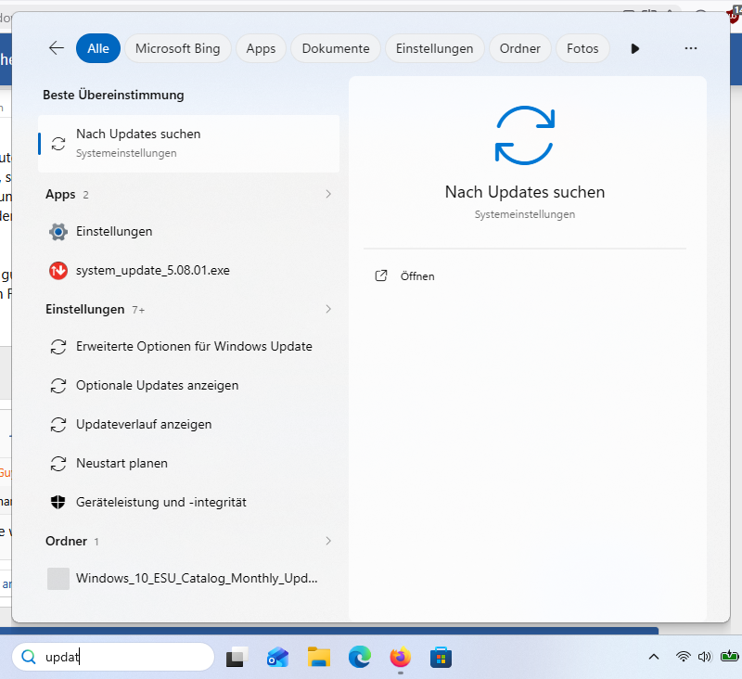Filter results by Apps
The width and height of the screenshot is (742, 679).
[261, 48]
